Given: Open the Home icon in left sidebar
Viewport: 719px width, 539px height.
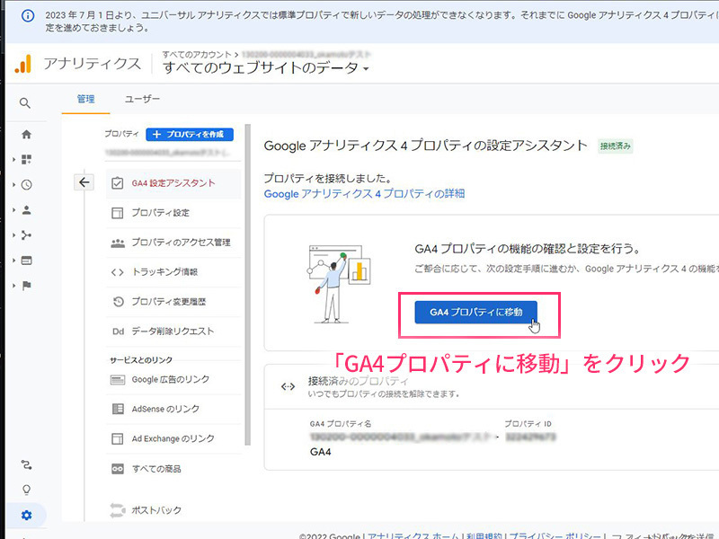Looking at the screenshot, I should tap(26, 135).
